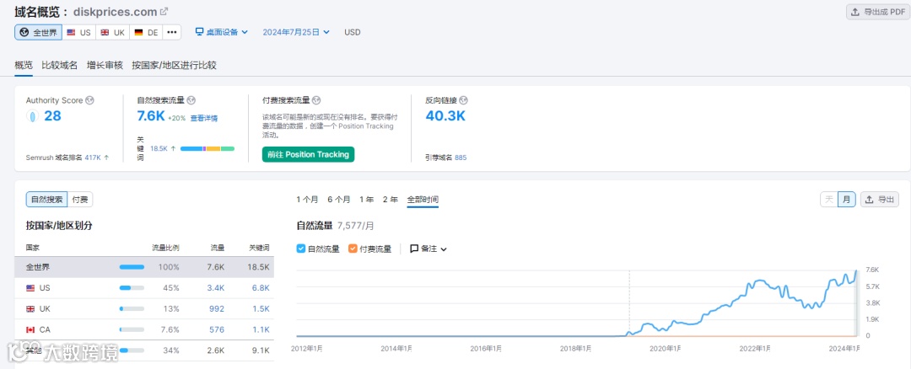Toggle 付费流量 checkbox in chart legend
This screenshot has height=369, width=911.
tap(353, 249)
